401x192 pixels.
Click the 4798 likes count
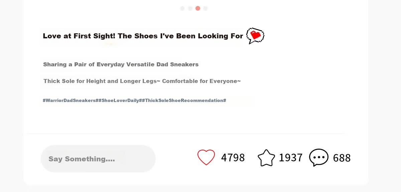point(233,158)
